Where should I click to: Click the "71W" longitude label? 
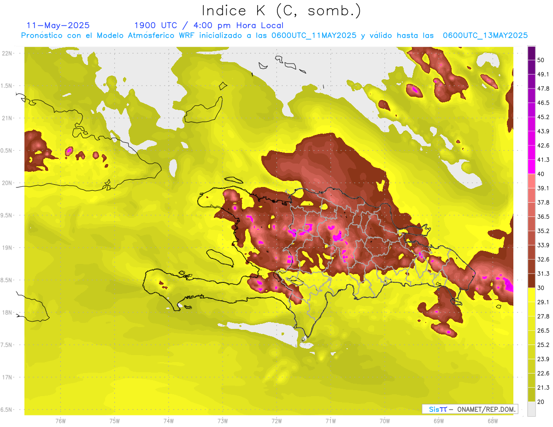(330, 421)
